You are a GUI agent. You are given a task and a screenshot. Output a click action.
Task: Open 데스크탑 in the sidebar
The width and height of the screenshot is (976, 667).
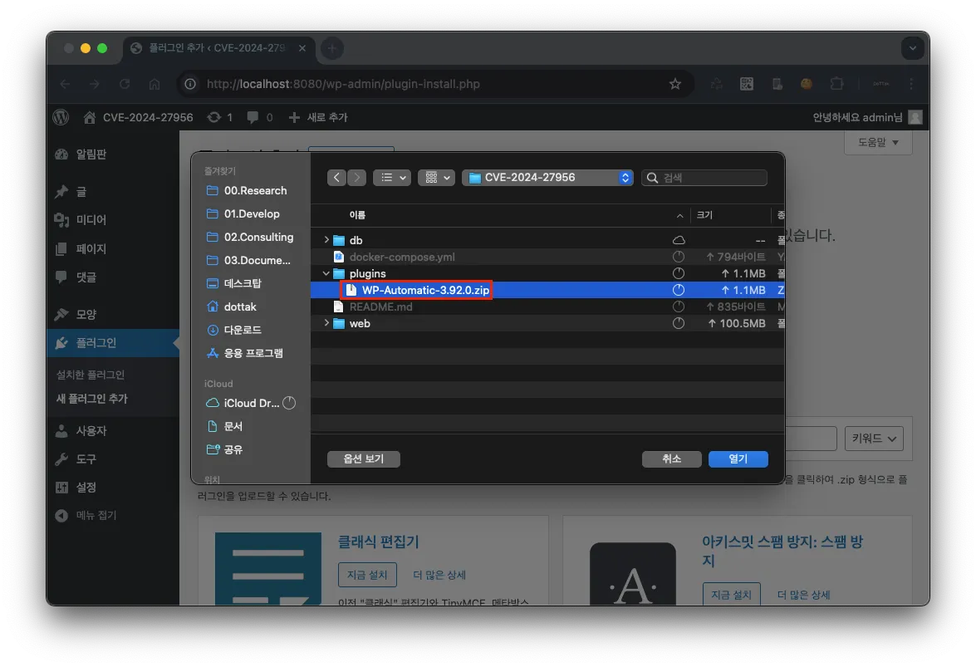[235, 283]
